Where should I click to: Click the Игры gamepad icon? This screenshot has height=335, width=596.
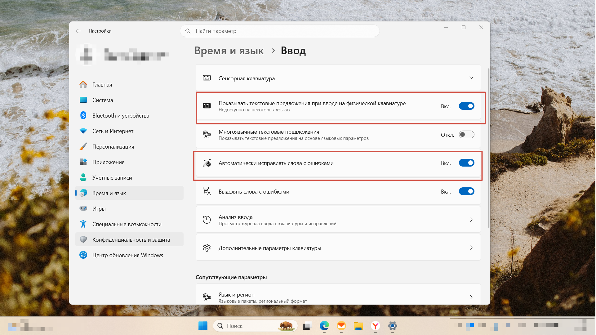click(x=83, y=208)
